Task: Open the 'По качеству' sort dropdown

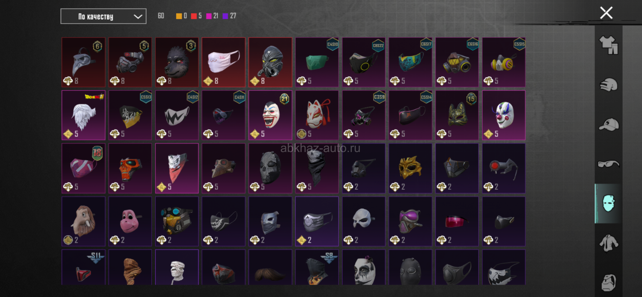Action: [x=103, y=16]
